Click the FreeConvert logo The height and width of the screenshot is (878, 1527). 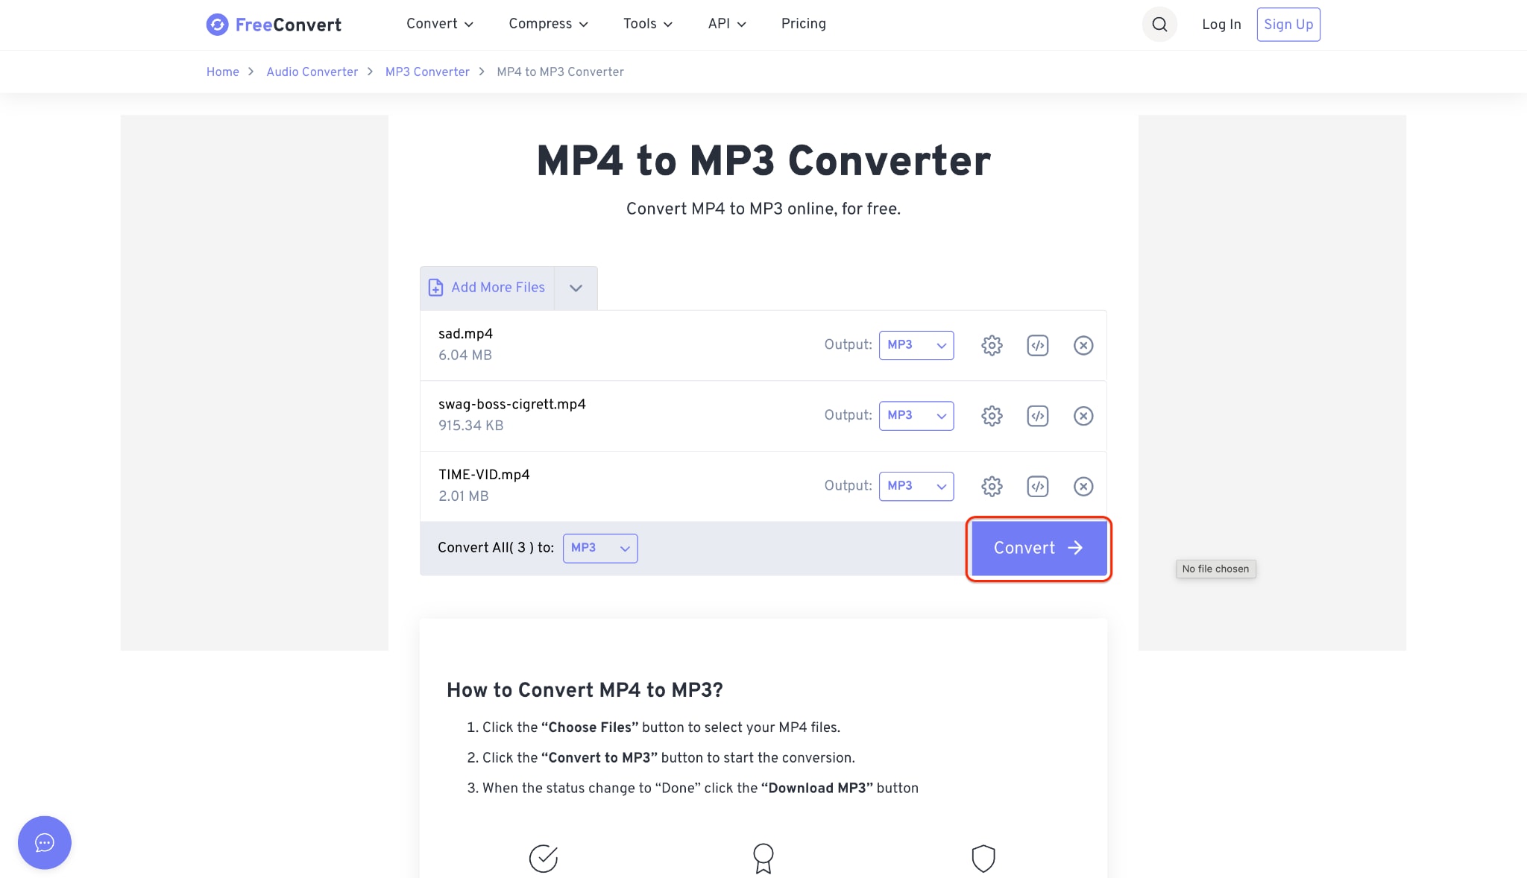click(274, 25)
